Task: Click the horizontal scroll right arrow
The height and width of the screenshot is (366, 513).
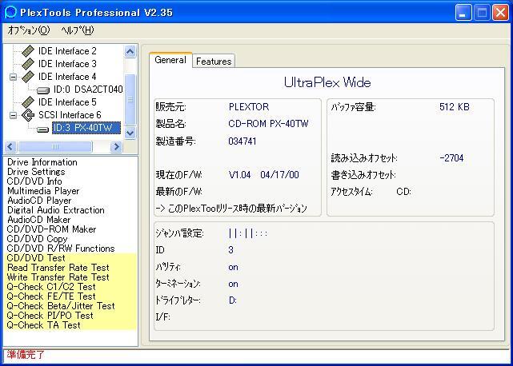Action: tap(116, 147)
